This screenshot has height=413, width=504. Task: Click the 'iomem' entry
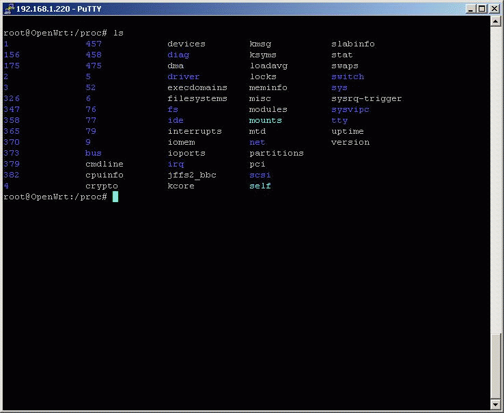[181, 142]
